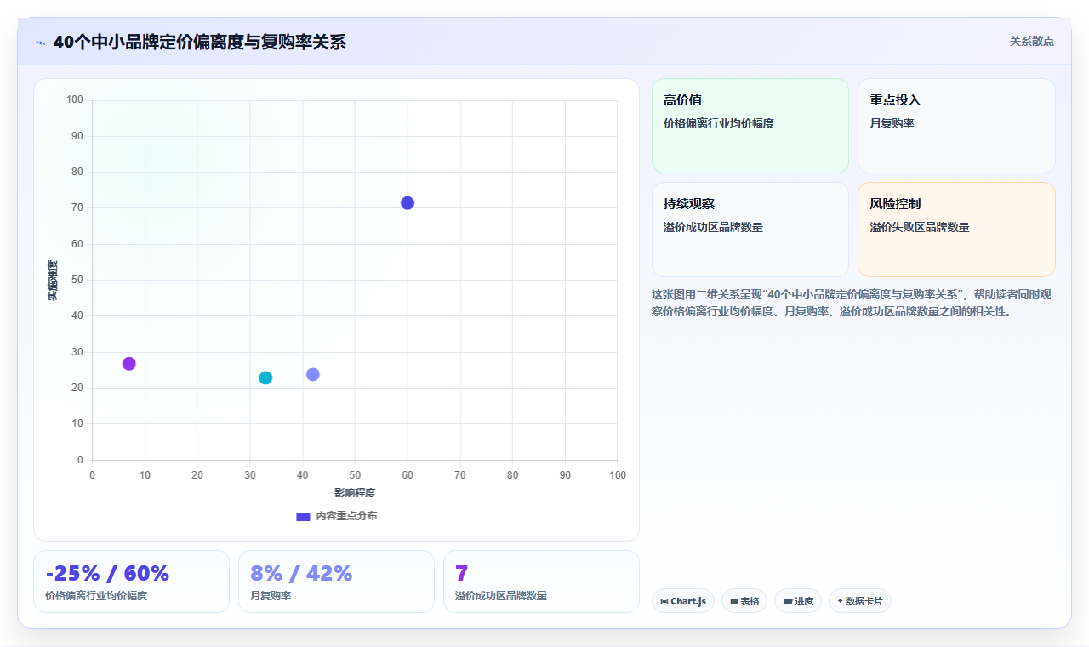The image size is (1089, 647).
Task: Click the icon inside the 表格 chip
Action: pyautogui.click(x=734, y=601)
